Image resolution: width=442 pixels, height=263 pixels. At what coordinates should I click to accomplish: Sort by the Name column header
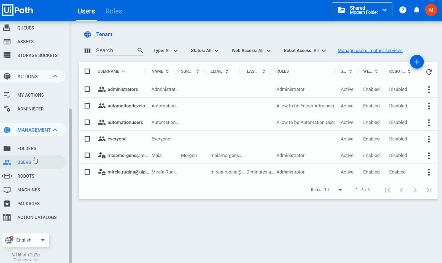[160, 71]
